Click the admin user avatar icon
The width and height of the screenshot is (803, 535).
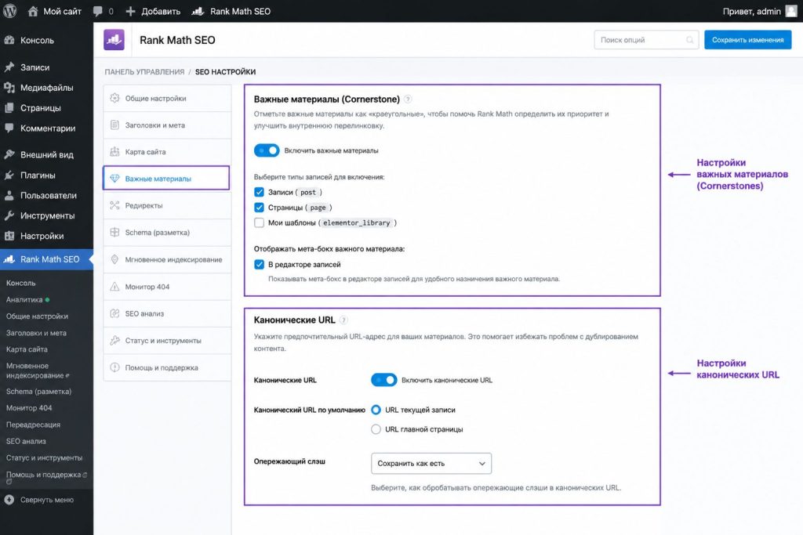point(791,11)
